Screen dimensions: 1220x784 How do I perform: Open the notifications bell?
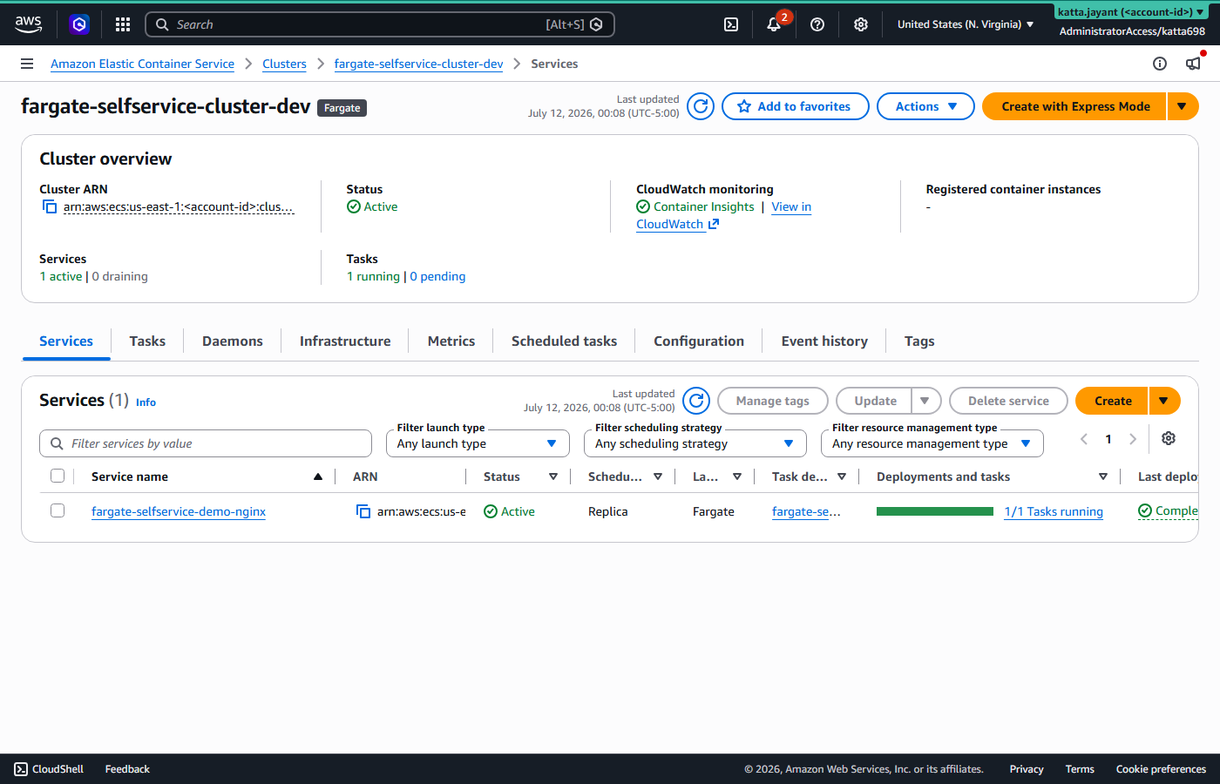tap(774, 24)
